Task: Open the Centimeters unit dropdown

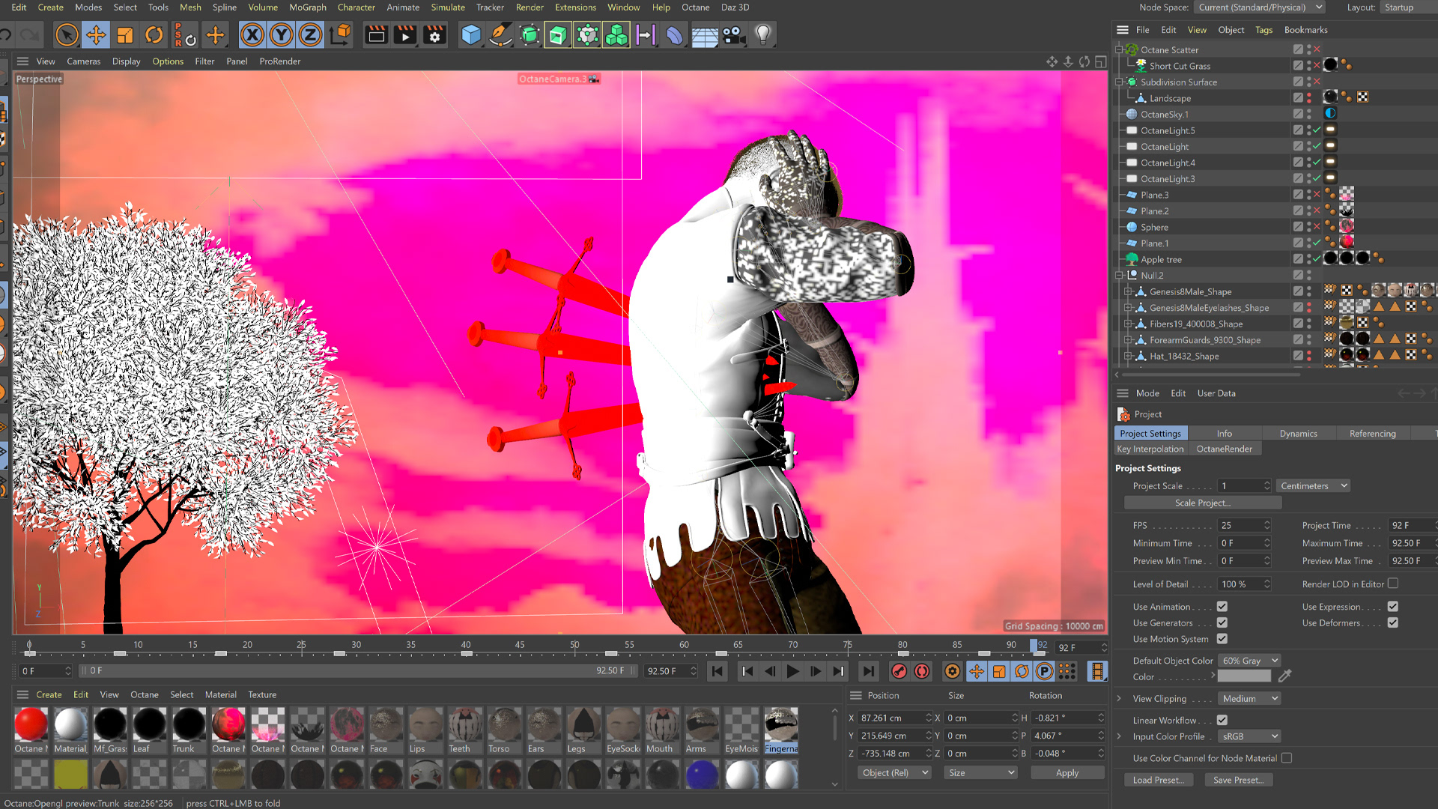Action: pyautogui.click(x=1313, y=486)
